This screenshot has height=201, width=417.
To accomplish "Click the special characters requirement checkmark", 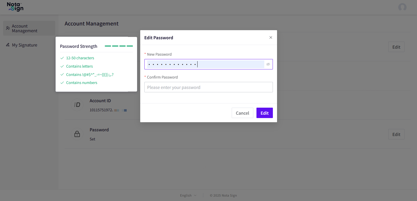I will tap(62, 75).
